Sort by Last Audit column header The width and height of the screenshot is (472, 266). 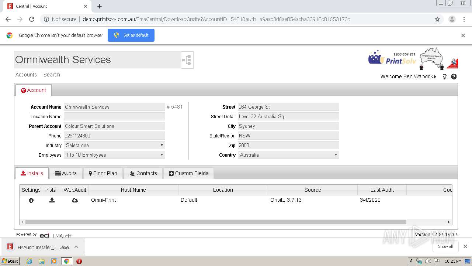pyautogui.click(x=382, y=190)
